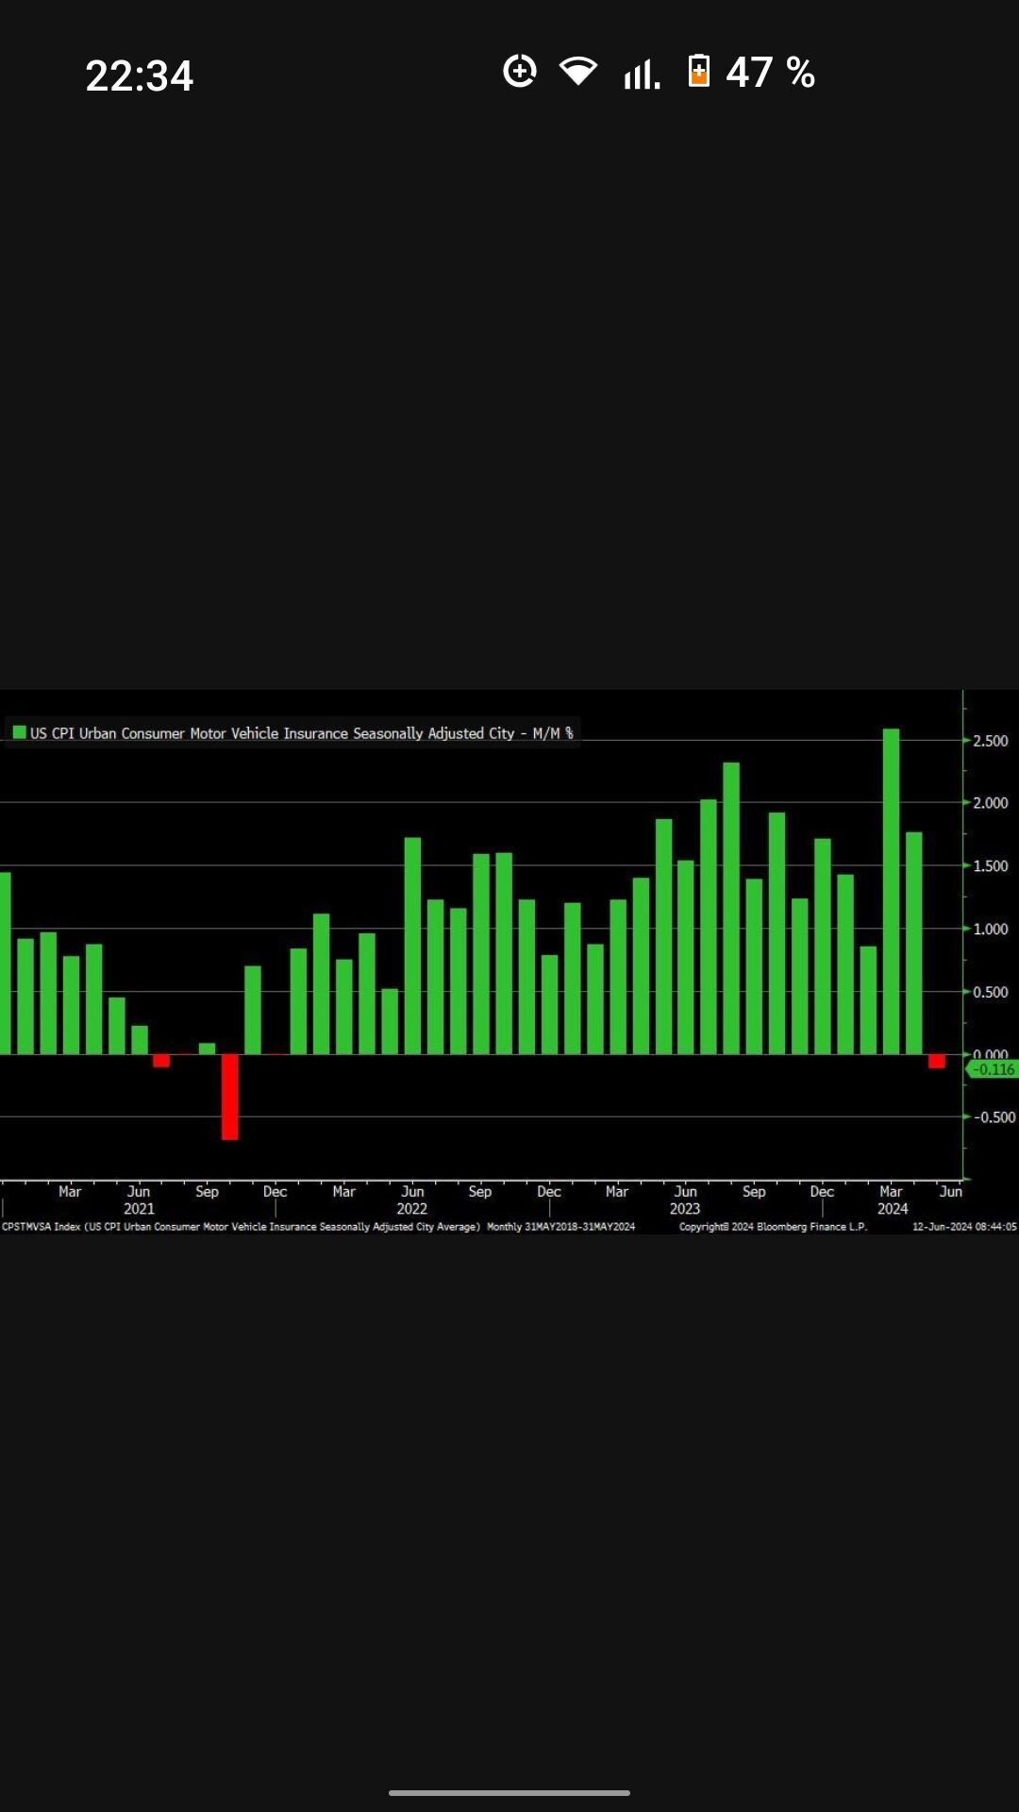Tap the battery saver icon
1019x1812 pixels.
pyautogui.click(x=698, y=72)
